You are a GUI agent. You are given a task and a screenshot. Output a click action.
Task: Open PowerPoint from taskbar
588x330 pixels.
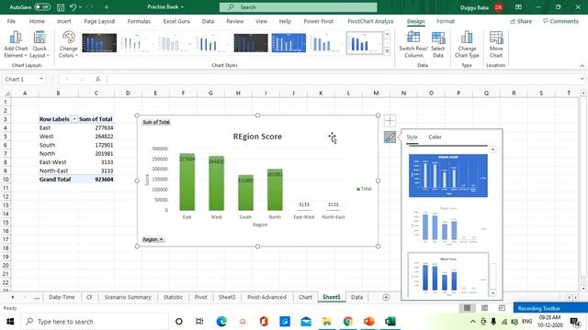tap(369, 322)
